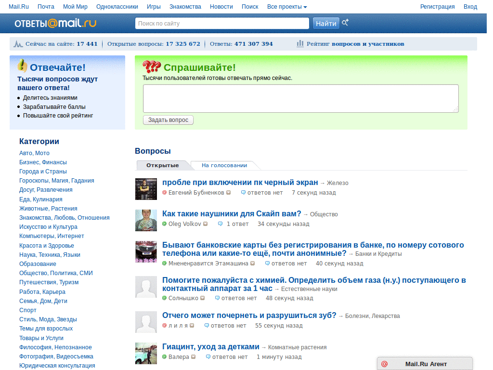Screen dimensions: 493x370
Task: Click the @ status icon before Oleg Volkov
Action: [164, 224]
